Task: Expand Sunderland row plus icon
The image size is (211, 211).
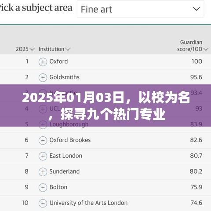Action: (43, 172)
